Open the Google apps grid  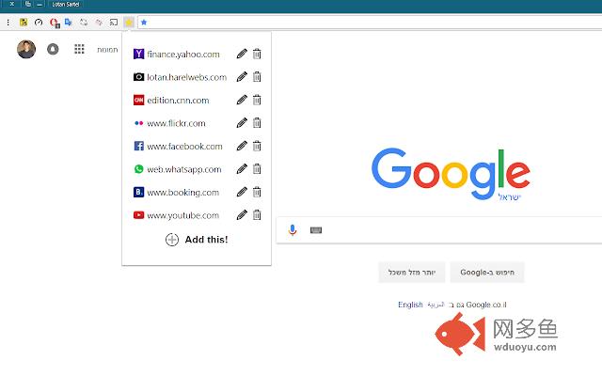coord(79,49)
